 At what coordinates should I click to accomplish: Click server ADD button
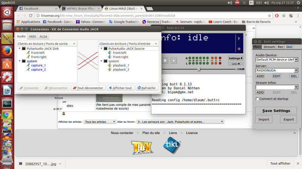click(260, 76)
